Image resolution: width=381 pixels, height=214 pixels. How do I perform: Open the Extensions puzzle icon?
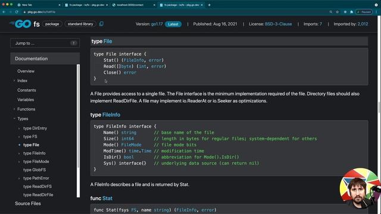click(x=351, y=12)
